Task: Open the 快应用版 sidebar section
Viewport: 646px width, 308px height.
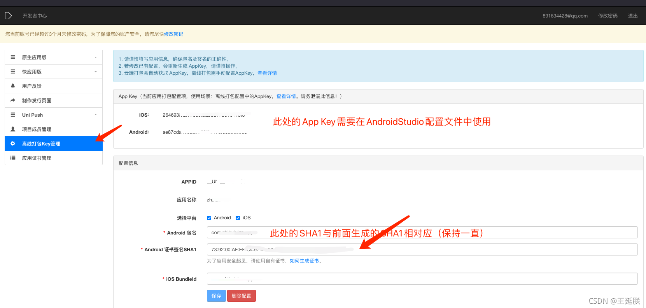Action: (54, 72)
